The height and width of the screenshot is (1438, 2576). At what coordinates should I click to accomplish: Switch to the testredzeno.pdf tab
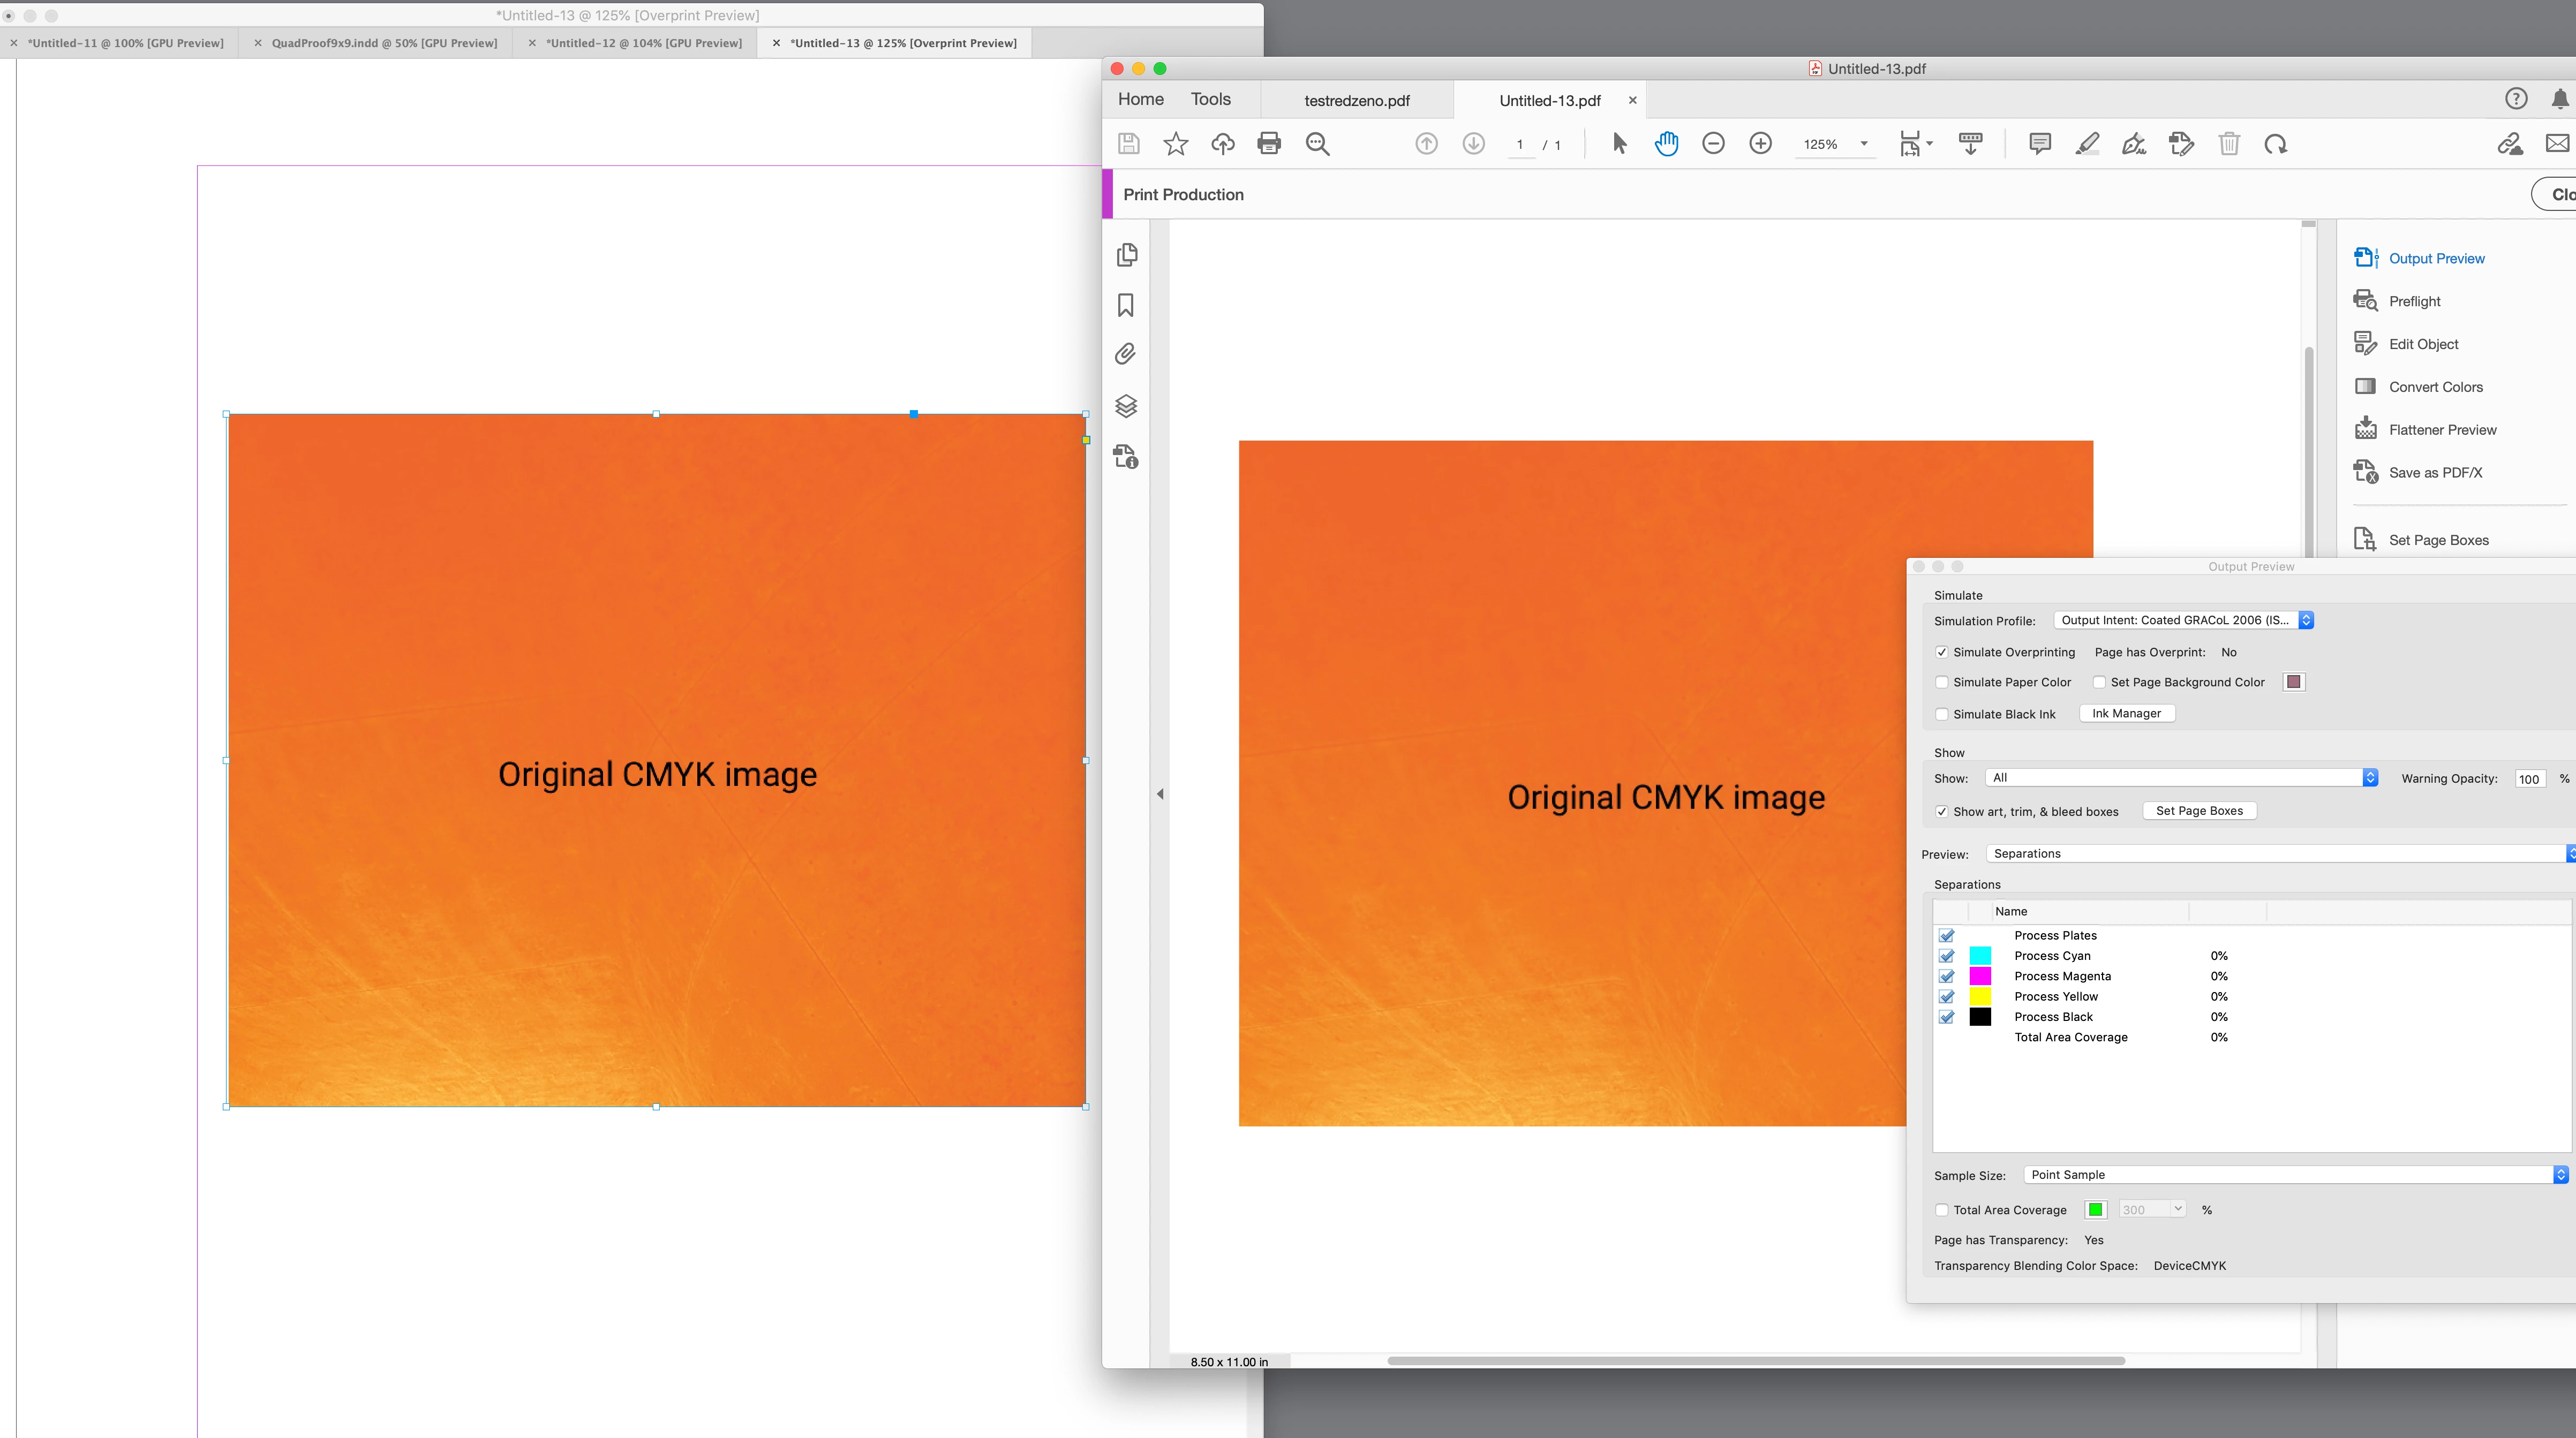[1356, 101]
